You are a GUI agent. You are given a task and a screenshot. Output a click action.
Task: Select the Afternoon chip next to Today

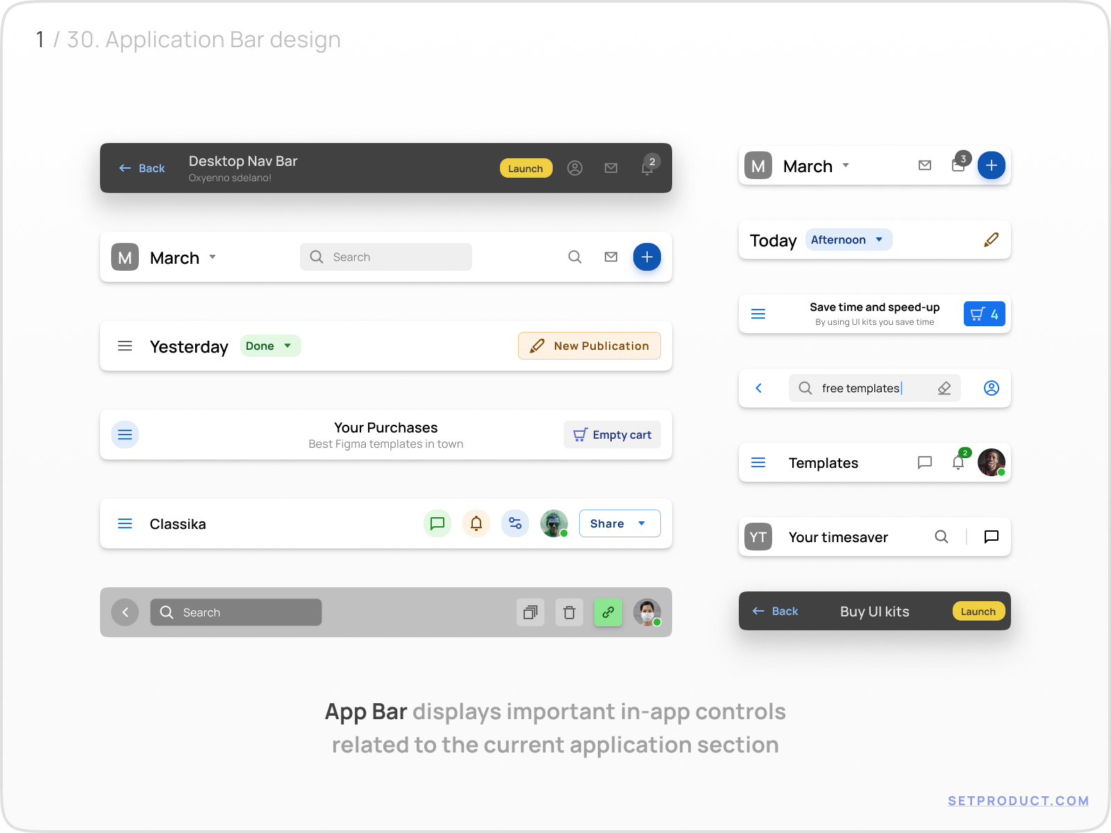point(849,239)
